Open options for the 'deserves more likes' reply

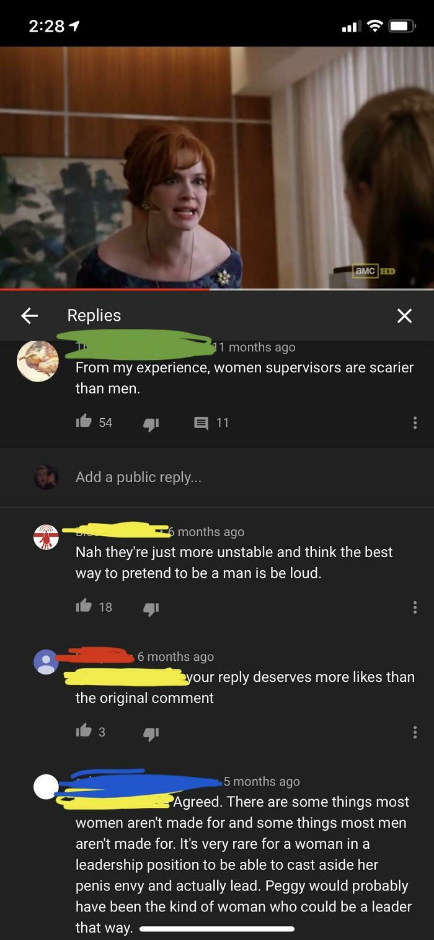[415, 732]
